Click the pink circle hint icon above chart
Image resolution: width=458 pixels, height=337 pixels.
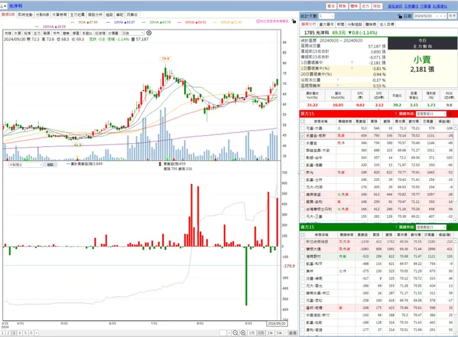[x=258, y=21]
